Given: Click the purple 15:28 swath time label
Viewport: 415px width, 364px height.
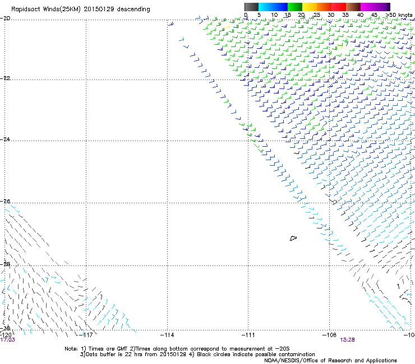Looking at the screenshot, I should [347, 340].
